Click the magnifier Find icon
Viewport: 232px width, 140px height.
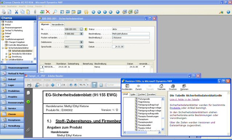(x=55, y=12)
